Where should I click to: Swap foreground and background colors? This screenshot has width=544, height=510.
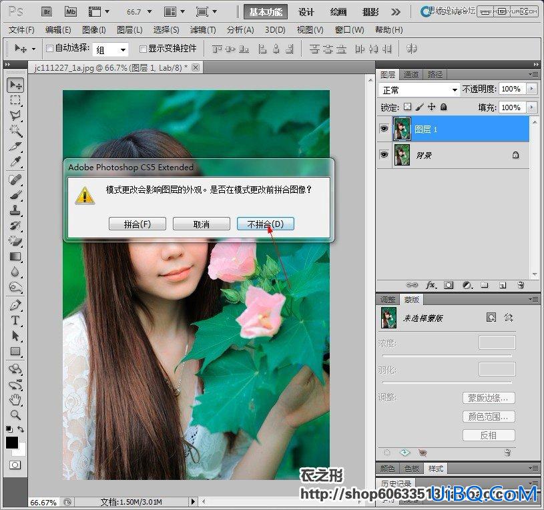pyautogui.click(x=21, y=429)
